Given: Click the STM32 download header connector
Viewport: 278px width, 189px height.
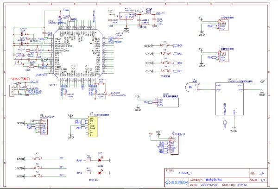Looking at the screenshot, I should [x=12, y=91].
